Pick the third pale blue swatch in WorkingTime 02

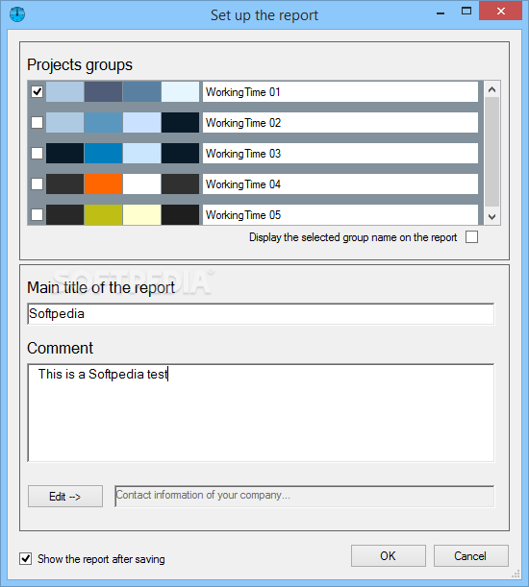141,122
